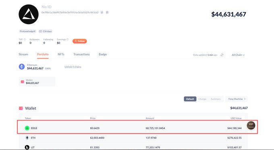Click the No ID profile name
Image resolution: width=274 pixels, height=150 pixels.
tap(46, 7)
